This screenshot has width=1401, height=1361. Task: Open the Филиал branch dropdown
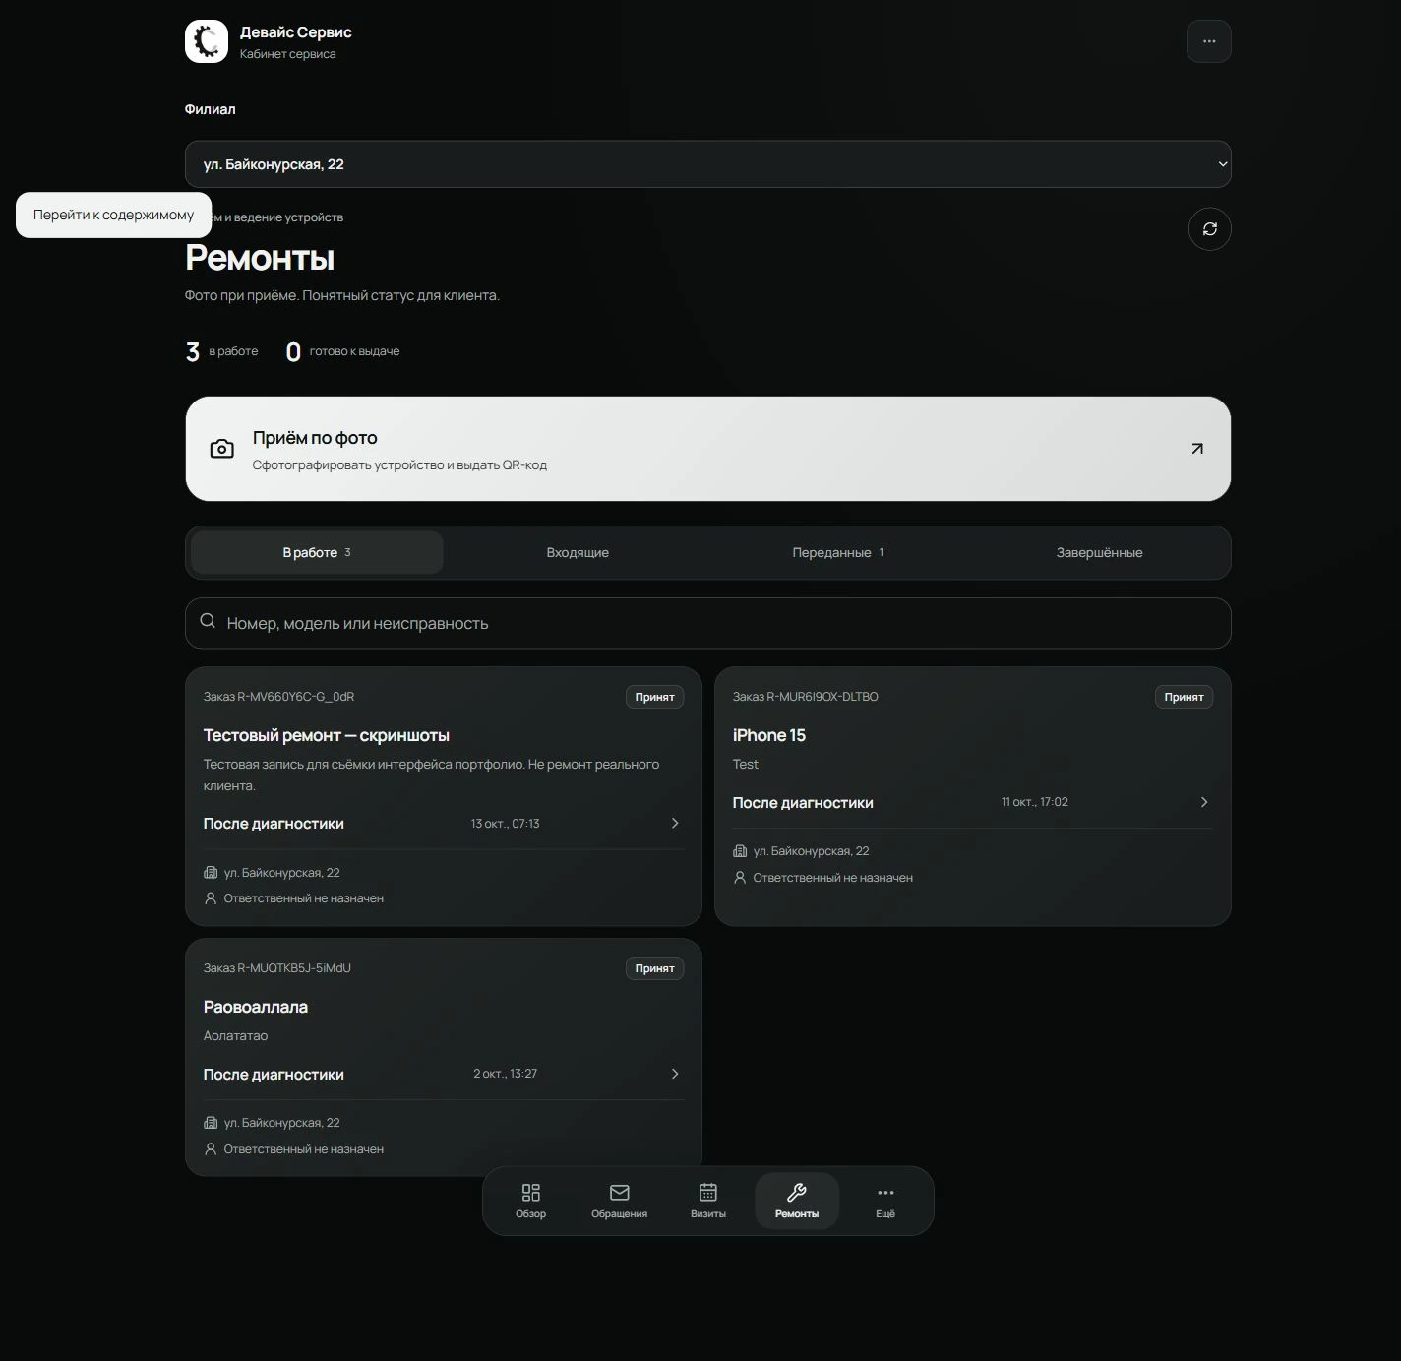click(x=708, y=164)
